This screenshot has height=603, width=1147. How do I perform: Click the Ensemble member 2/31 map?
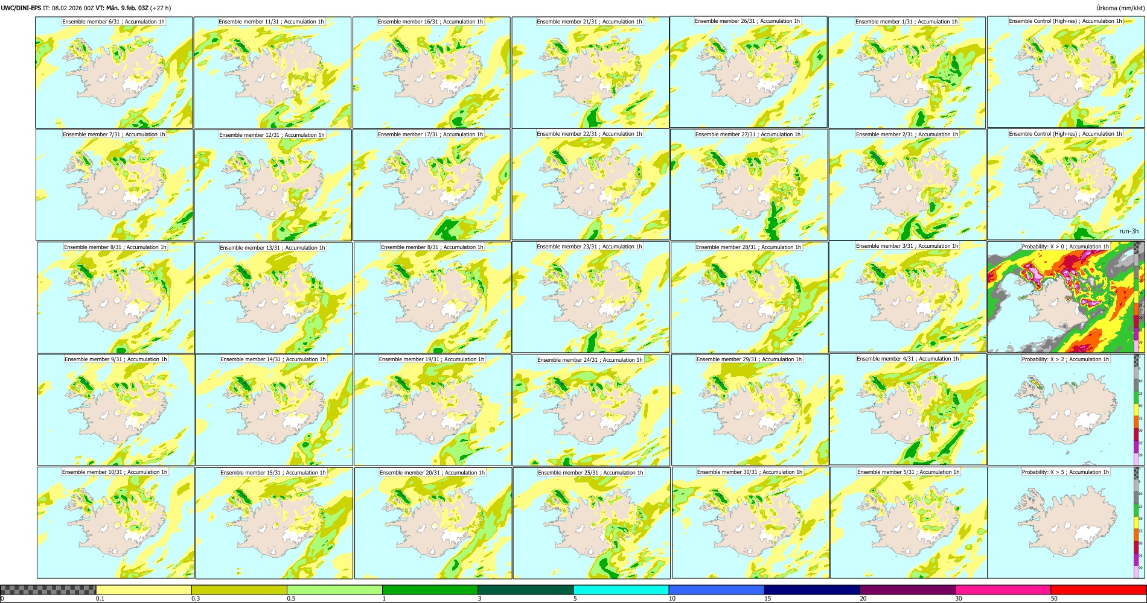[x=907, y=185]
